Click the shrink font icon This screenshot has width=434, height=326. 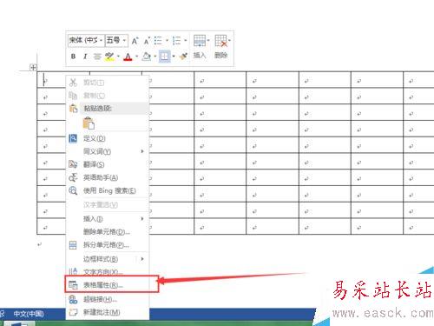[147, 41]
